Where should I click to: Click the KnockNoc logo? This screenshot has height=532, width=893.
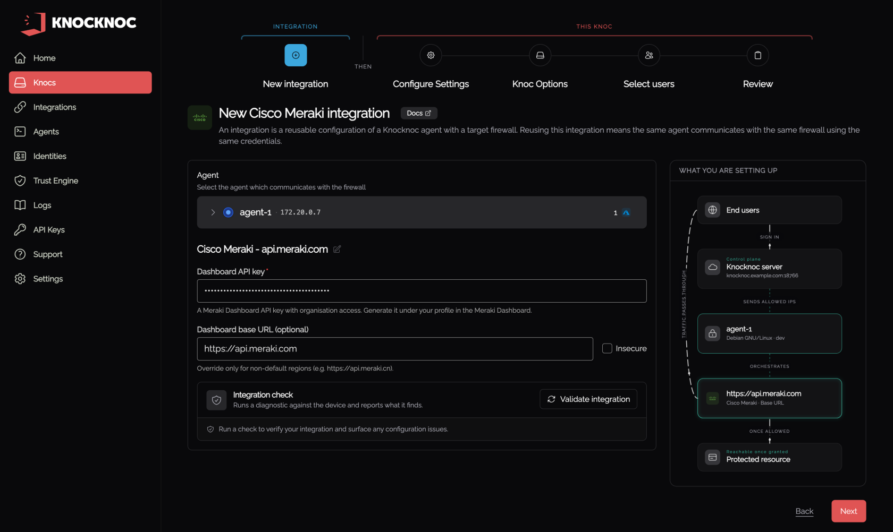[79, 23]
